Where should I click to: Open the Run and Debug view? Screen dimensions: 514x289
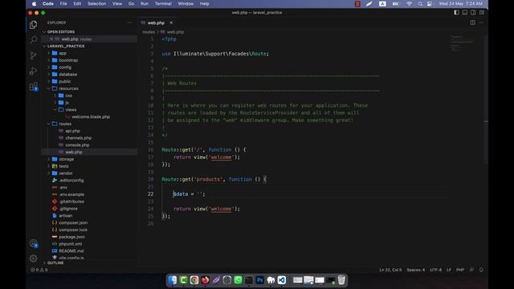[33, 71]
